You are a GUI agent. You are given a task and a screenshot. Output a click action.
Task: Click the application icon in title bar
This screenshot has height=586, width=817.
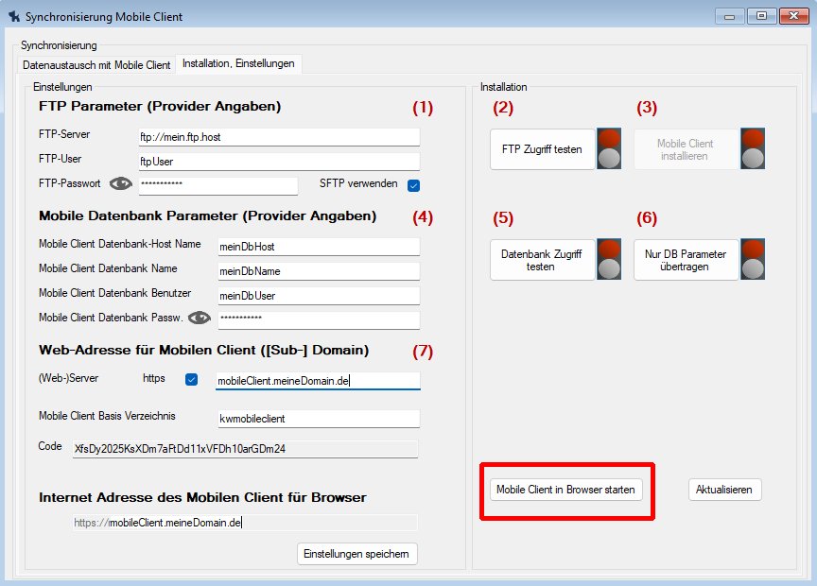pyautogui.click(x=13, y=16)
